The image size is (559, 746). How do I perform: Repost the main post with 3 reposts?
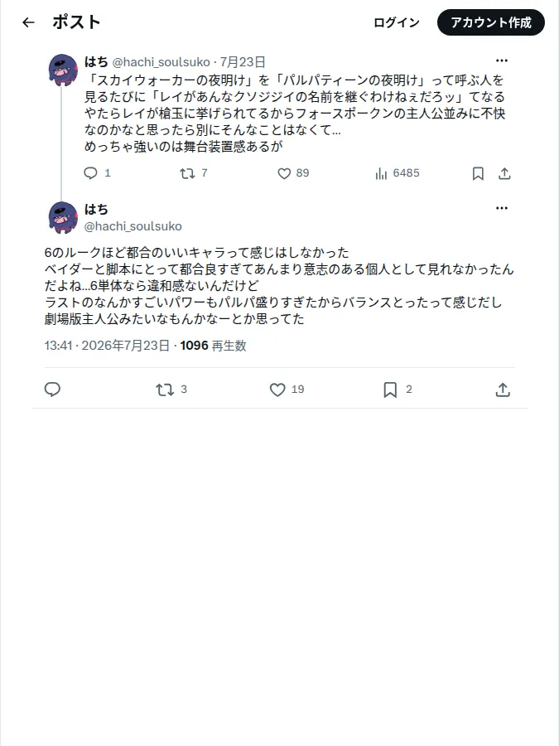click(x=165, y=390)
